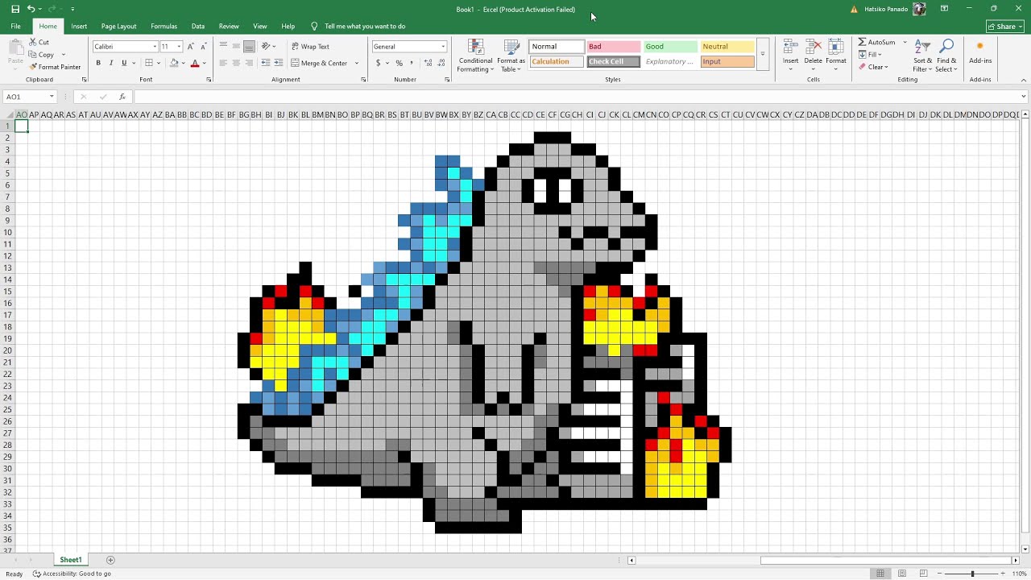Image resolution: width=1031 pixels, height=580 pixels.
Task: Open the font size 11 dropdown
Action: tap(179, 47)
